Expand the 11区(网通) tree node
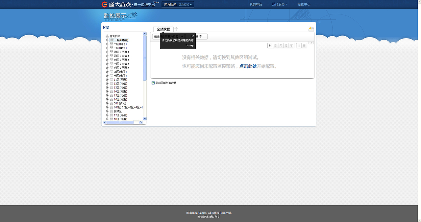 point(107,80)
